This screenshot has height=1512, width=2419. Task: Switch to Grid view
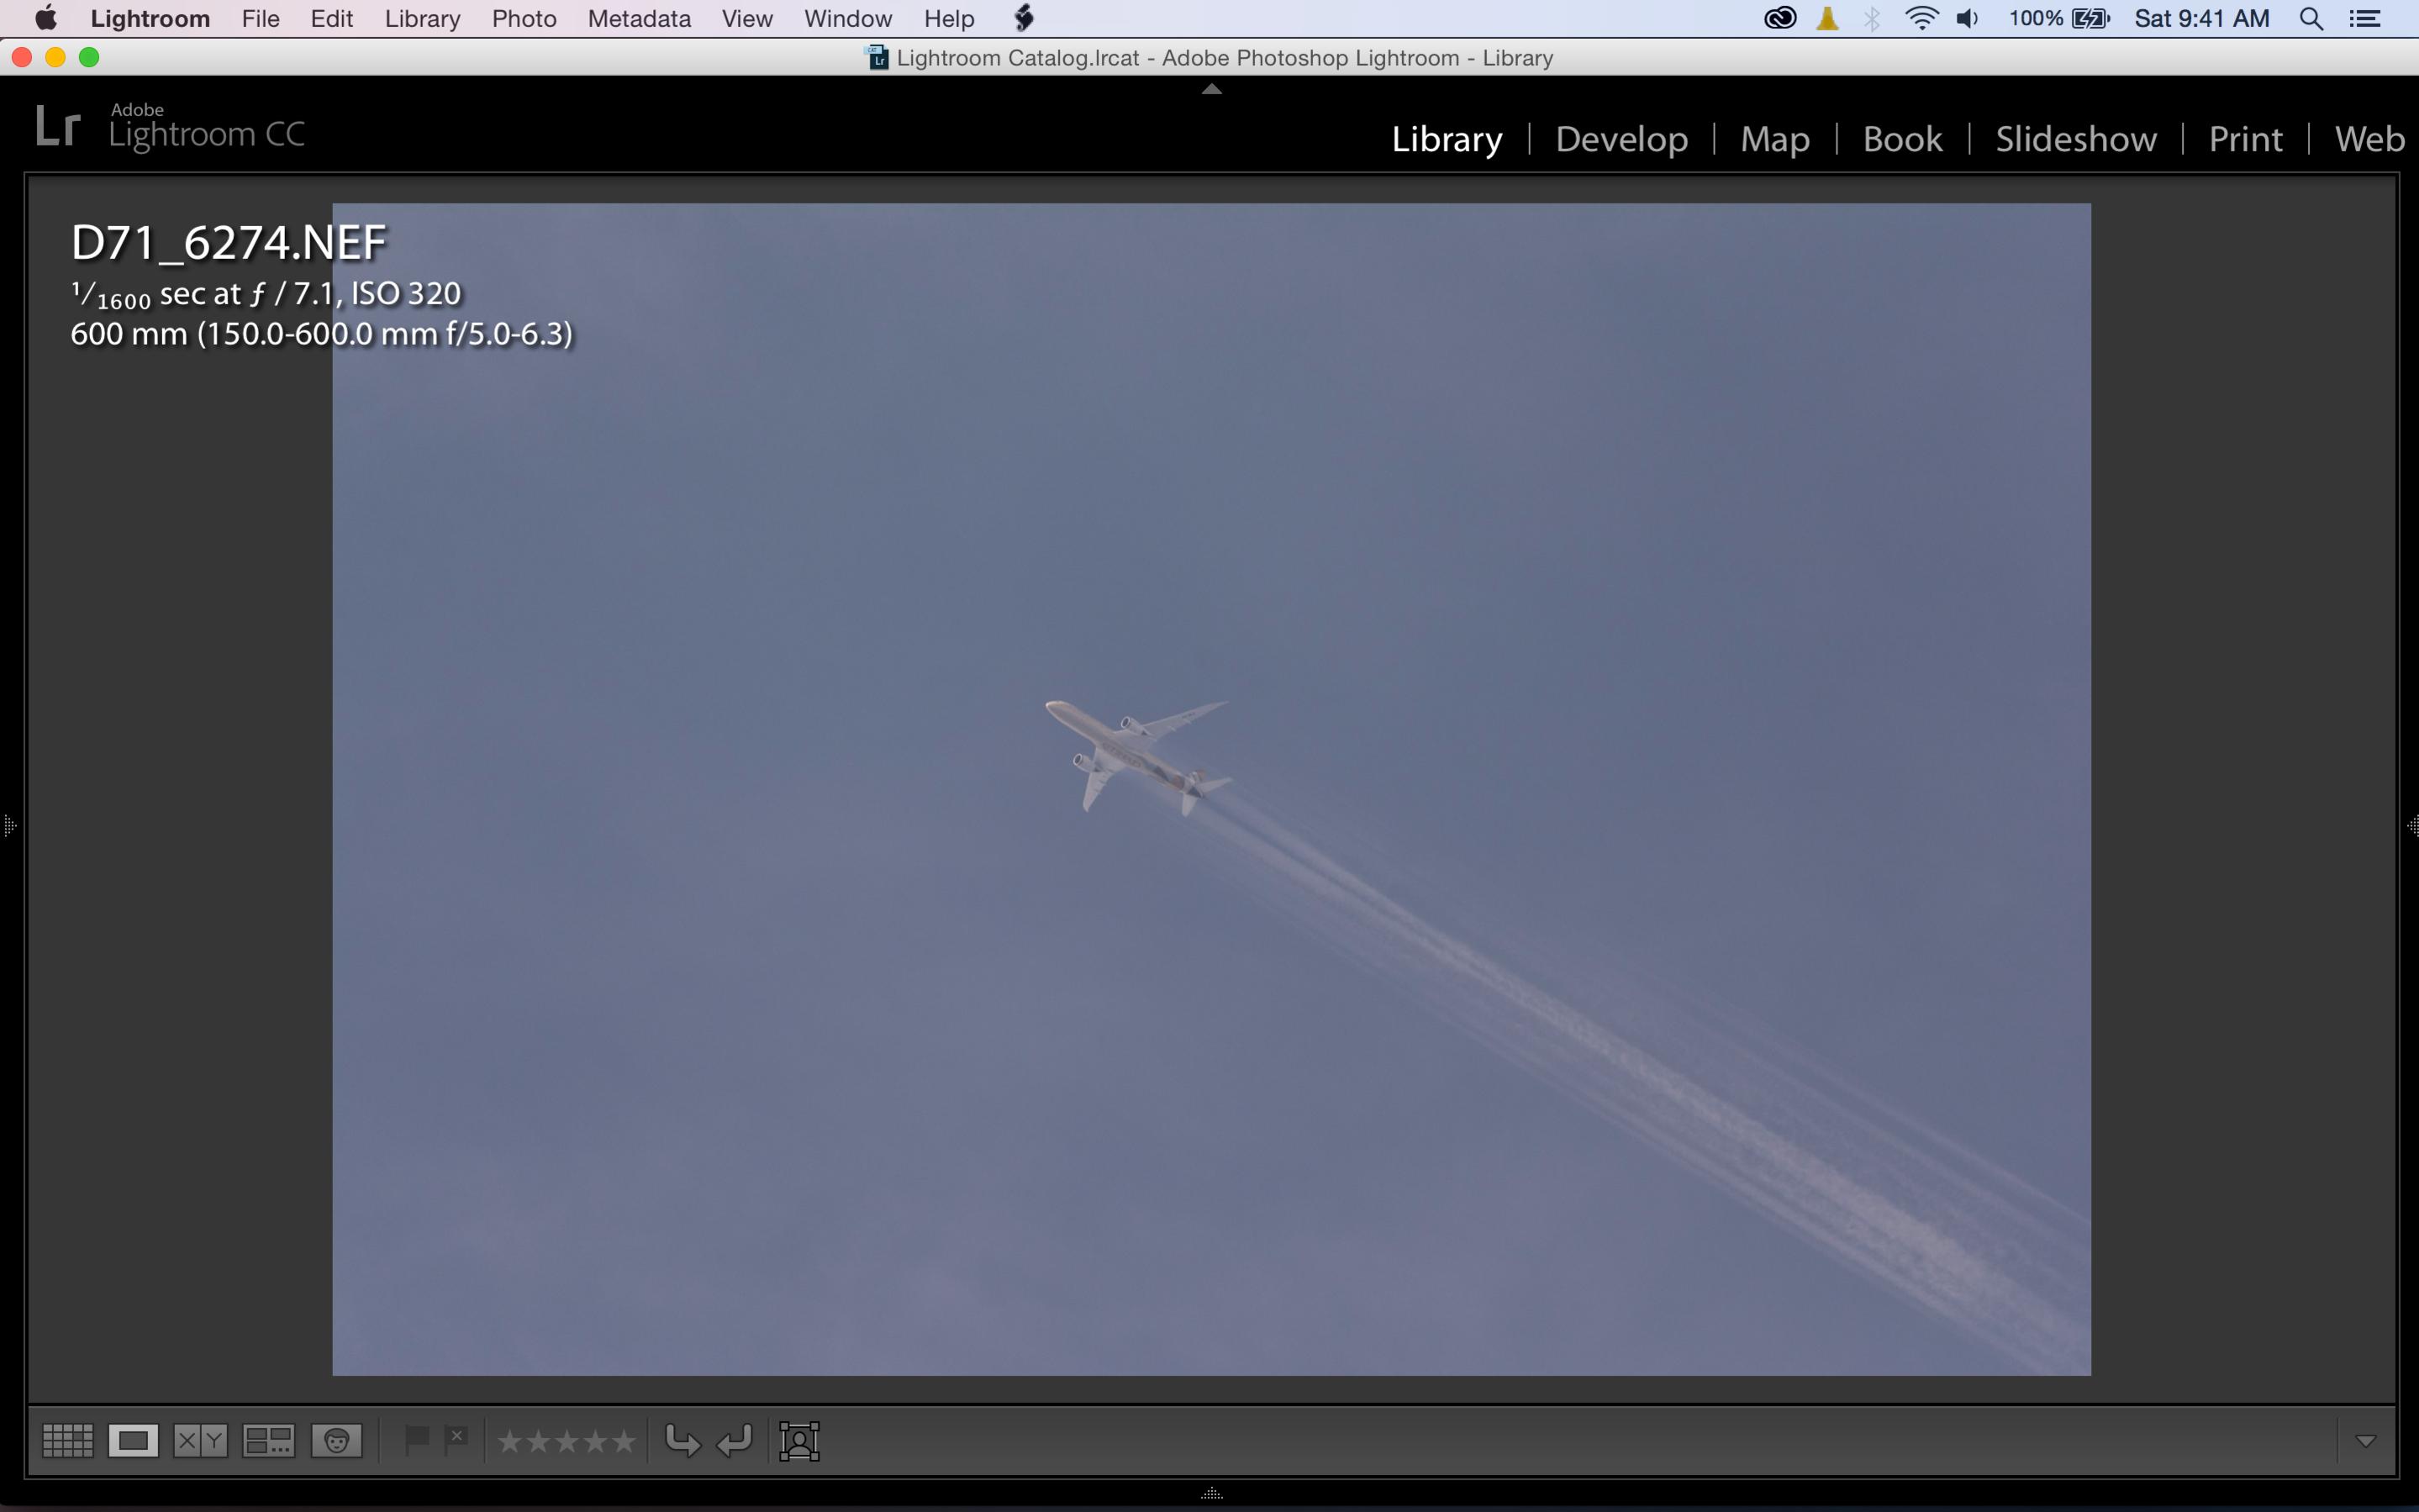click(x=67, y=1441)
